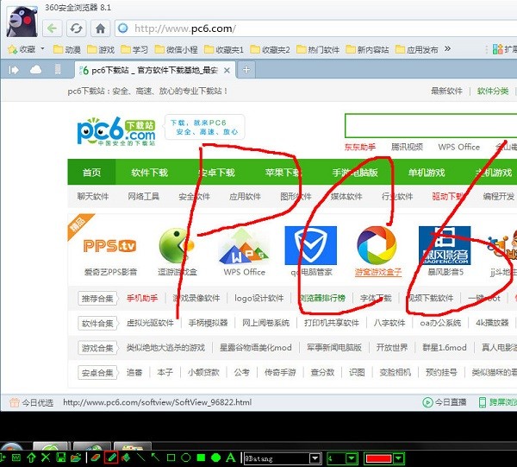Click the phone icon in tab bar
Image resolution: width=517 pixels, height=467 pixels.
tap(58, 69)
